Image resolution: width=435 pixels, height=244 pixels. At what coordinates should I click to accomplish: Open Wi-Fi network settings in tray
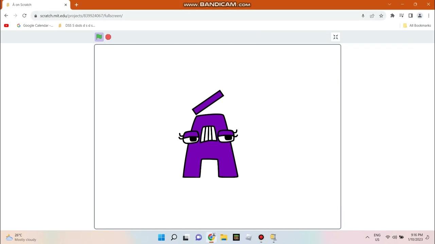point(388,237)
